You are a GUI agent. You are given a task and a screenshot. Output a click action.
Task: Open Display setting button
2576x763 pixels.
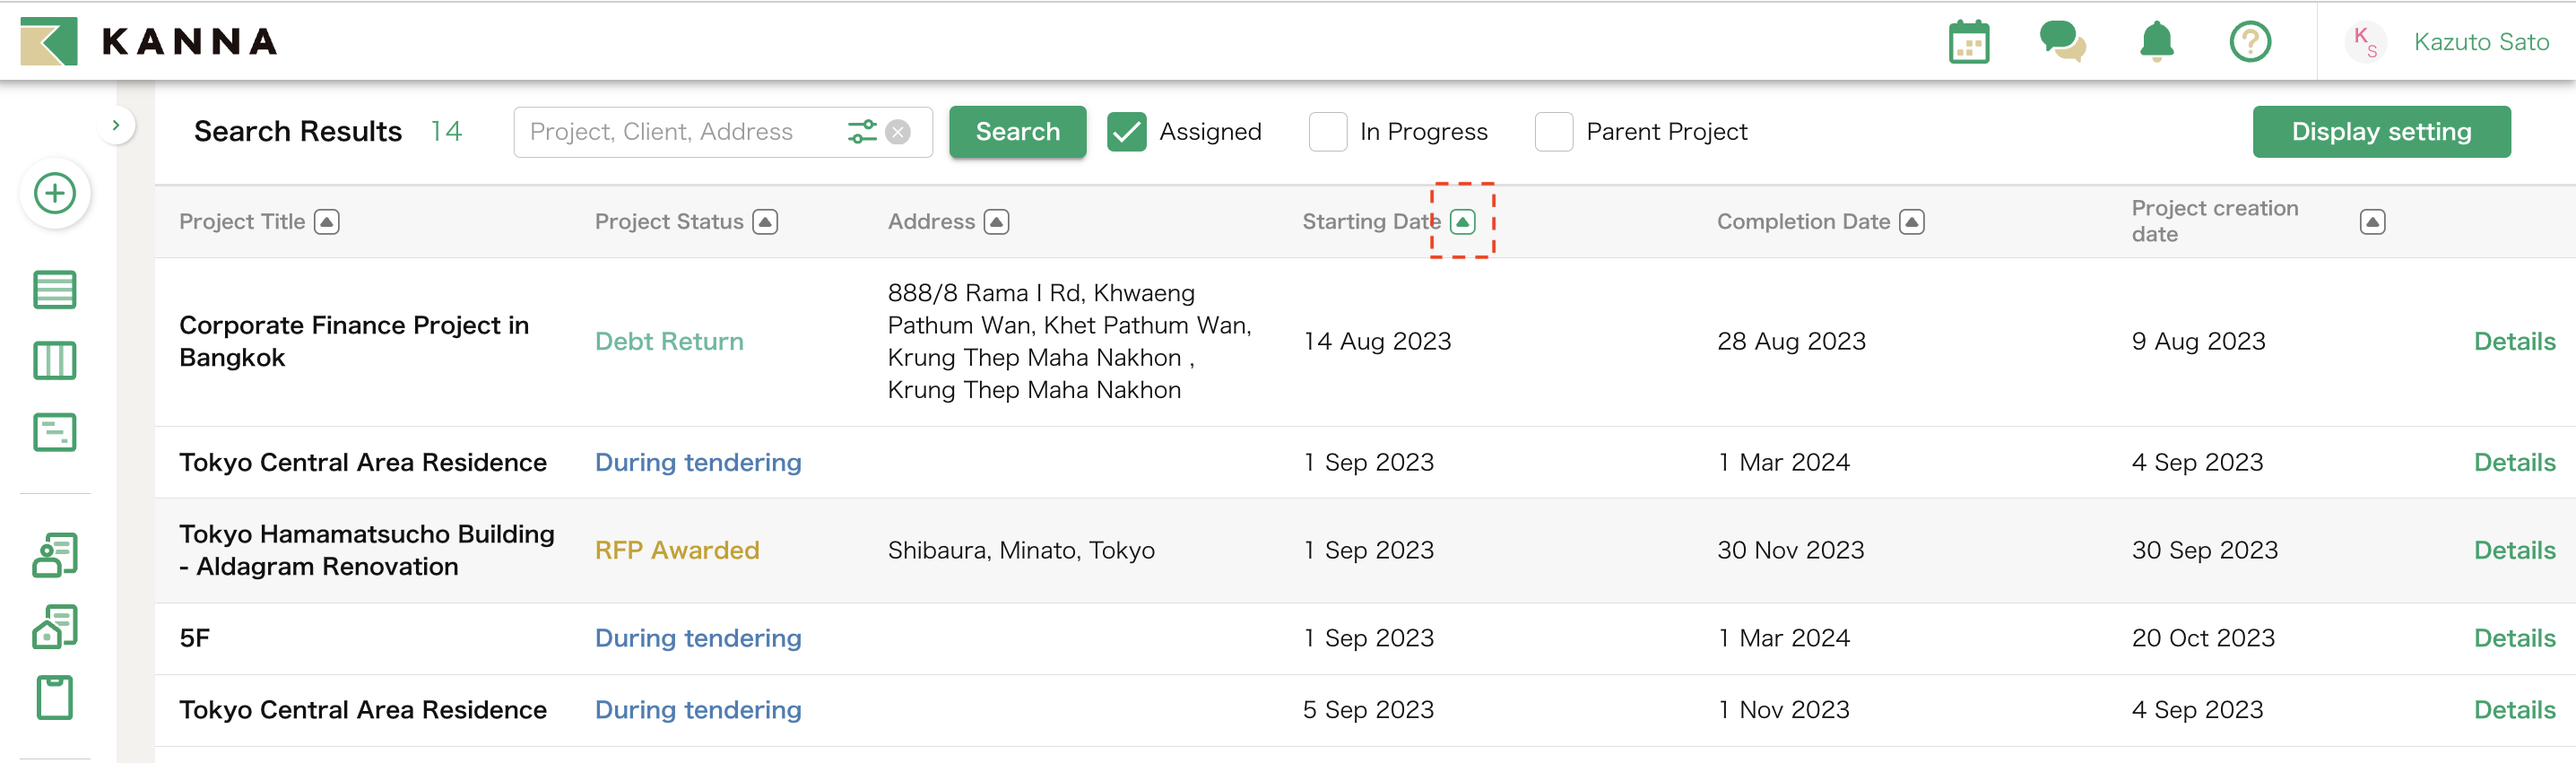[x=2380, y=132]
